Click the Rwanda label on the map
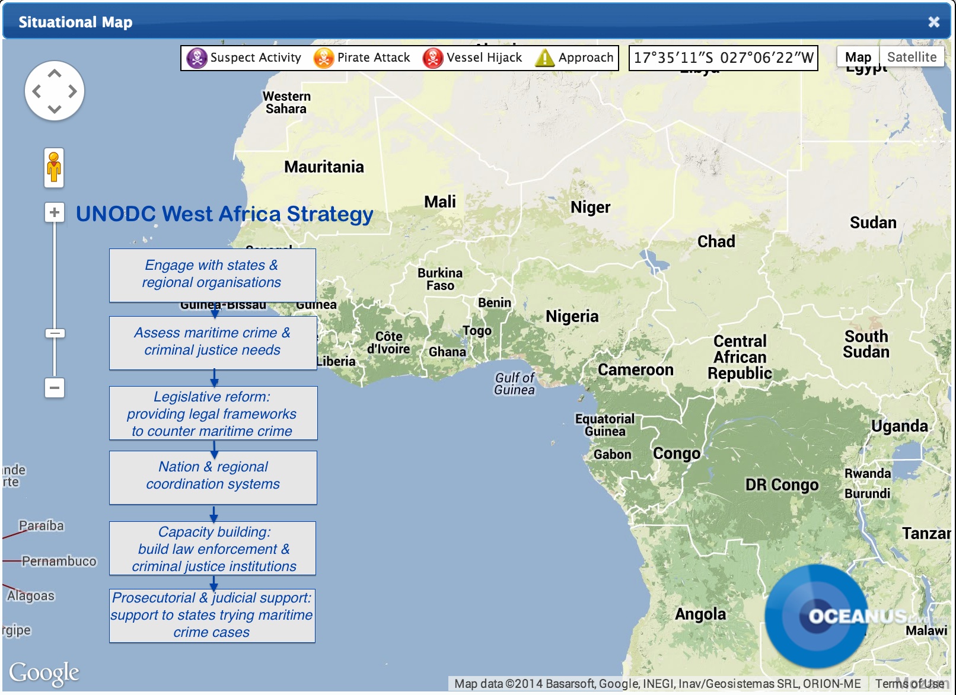Image resolution: width=956 pixels, height=695 pixels. (868, 473)
